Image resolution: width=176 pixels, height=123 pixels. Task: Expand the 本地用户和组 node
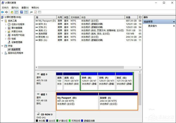tap(6, 35)
